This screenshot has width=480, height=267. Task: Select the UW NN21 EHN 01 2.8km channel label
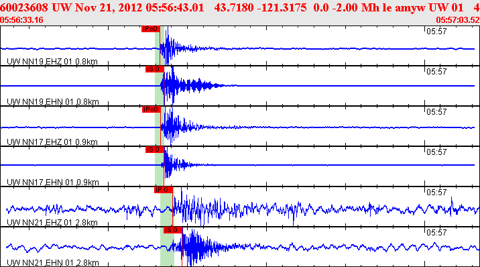coord(53,263)
